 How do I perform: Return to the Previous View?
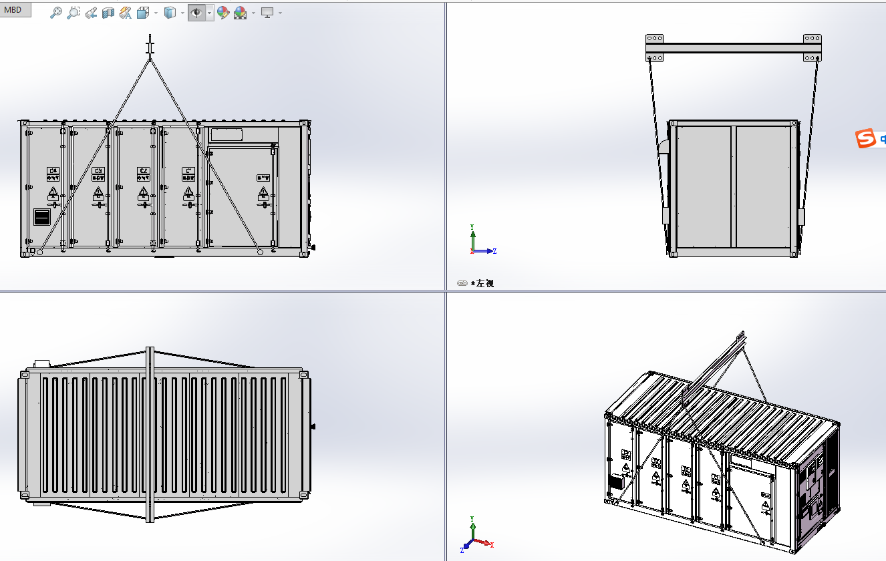(91, 13)
